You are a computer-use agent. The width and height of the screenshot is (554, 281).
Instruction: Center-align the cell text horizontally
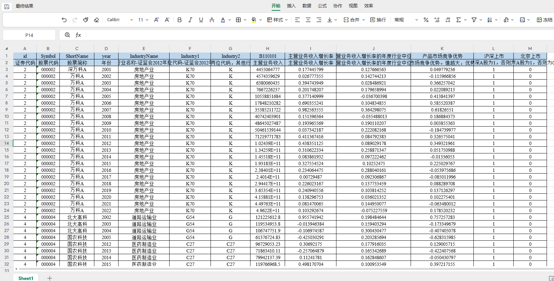[308, 20]
